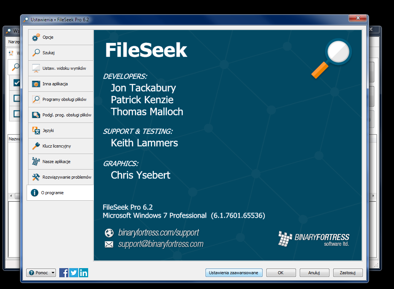Open the Opcje settings tab
This screenshot has width=394, height=289.
pos(61,37)
